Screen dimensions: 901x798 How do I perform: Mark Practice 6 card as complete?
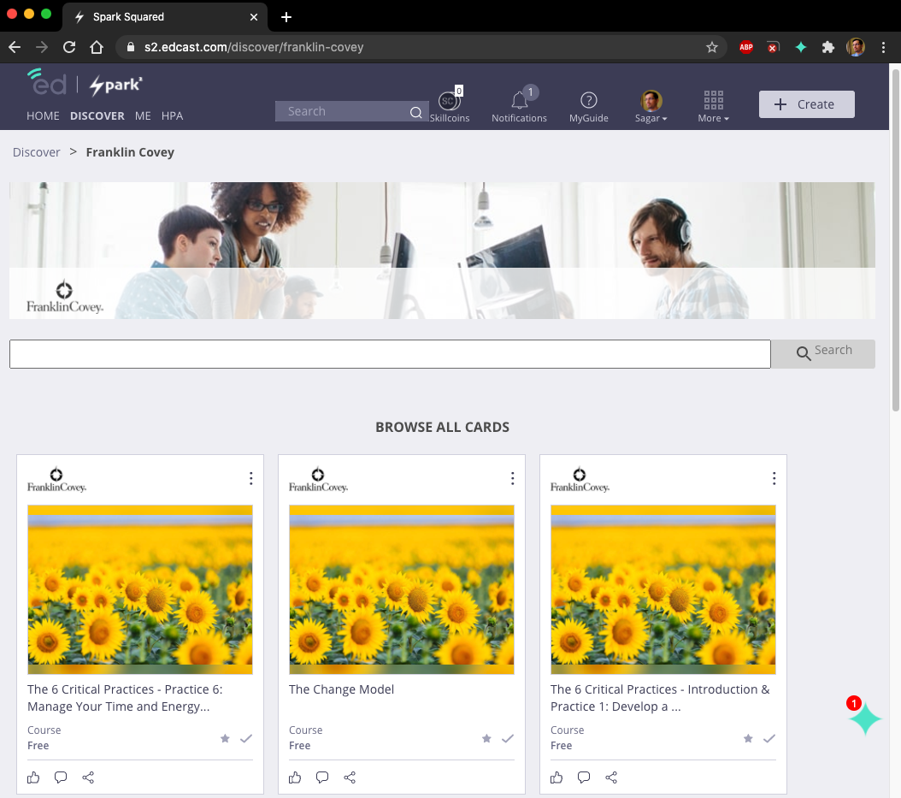pyautogui.click(x=246, y=738)
